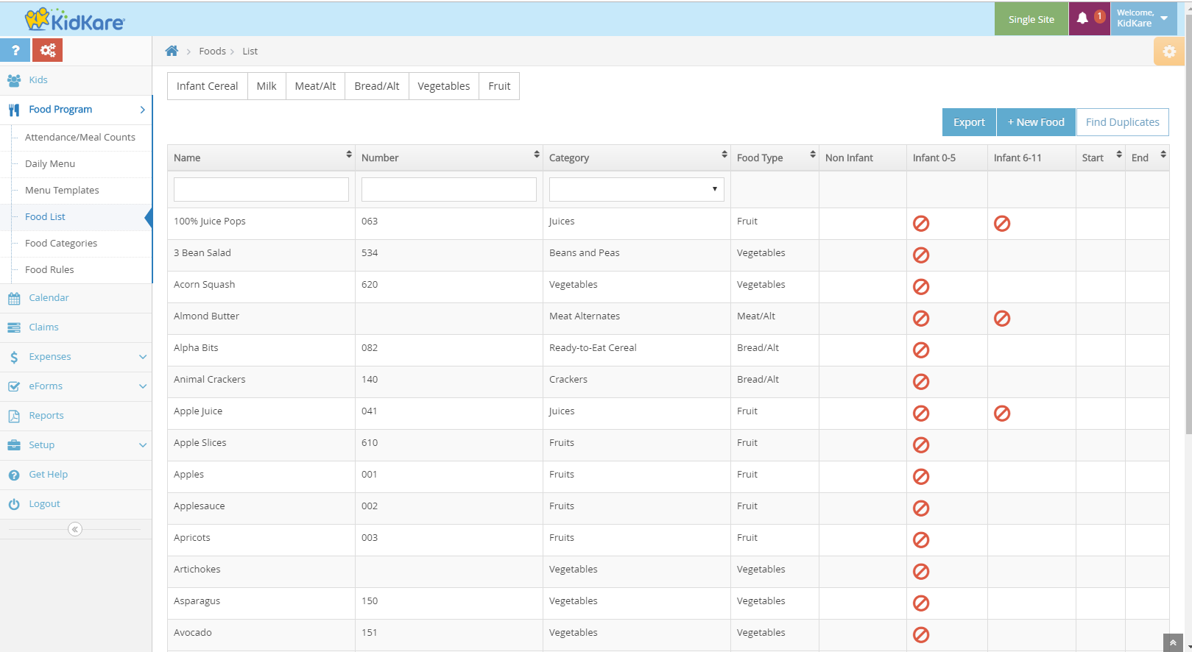Click the Single Site button
Image resolution: width=1192 pixels, height=652 pixels.
1031,19
